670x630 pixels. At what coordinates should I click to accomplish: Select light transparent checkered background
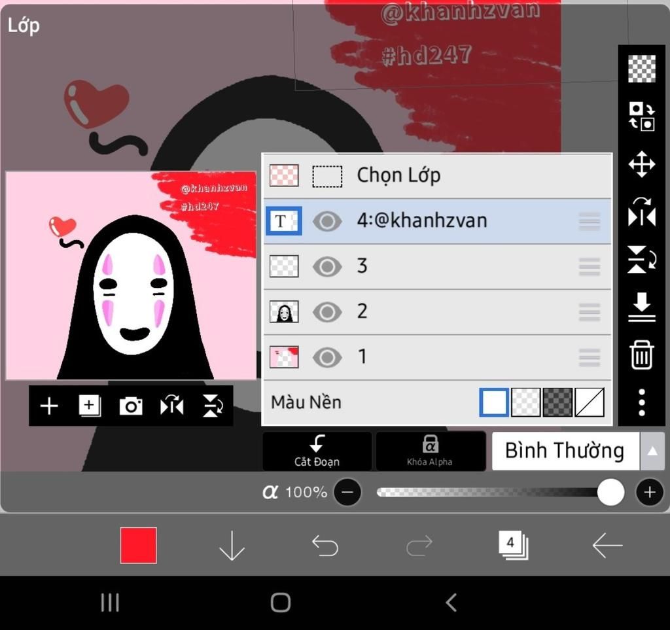pyautogui.click(x=525, y=402)
